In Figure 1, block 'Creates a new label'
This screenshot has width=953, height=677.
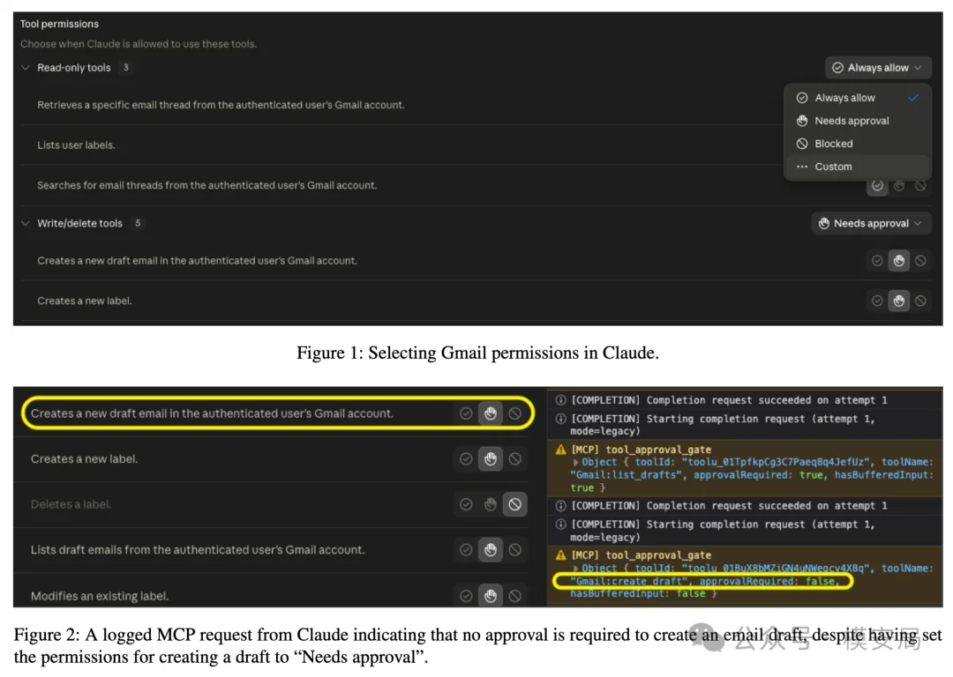point(920,301)
